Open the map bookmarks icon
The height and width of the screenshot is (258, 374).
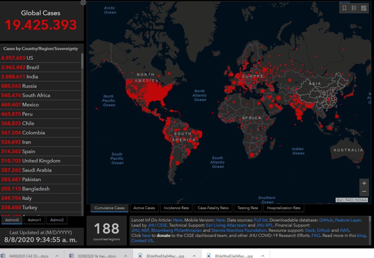(x=344, y=8)
